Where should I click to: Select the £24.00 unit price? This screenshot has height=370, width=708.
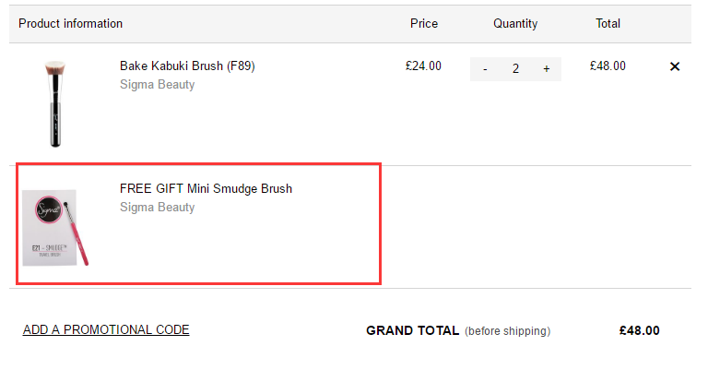click(x=423, y=66)
